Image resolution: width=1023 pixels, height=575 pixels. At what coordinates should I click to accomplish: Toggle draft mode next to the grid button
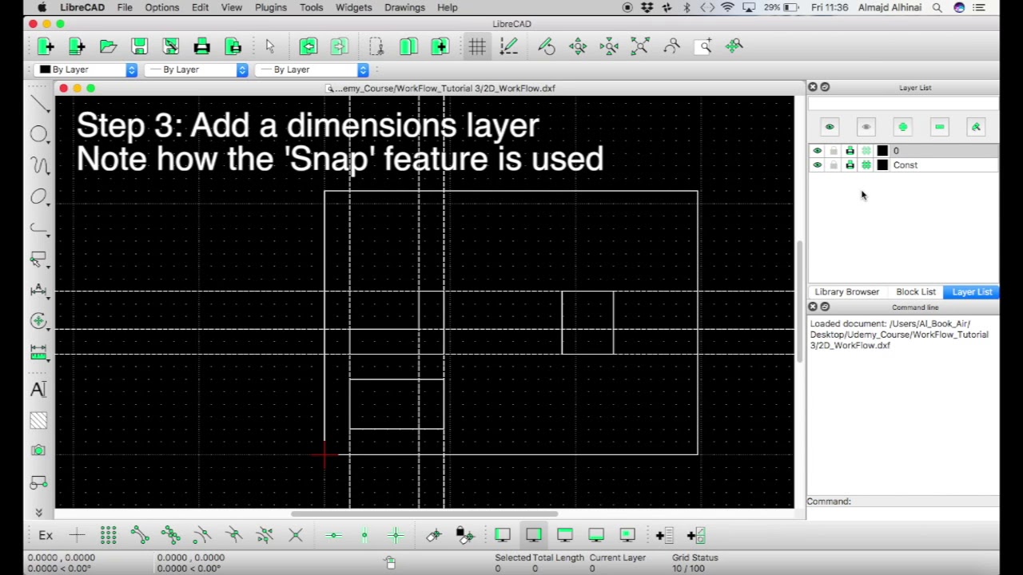coord(508,46)
